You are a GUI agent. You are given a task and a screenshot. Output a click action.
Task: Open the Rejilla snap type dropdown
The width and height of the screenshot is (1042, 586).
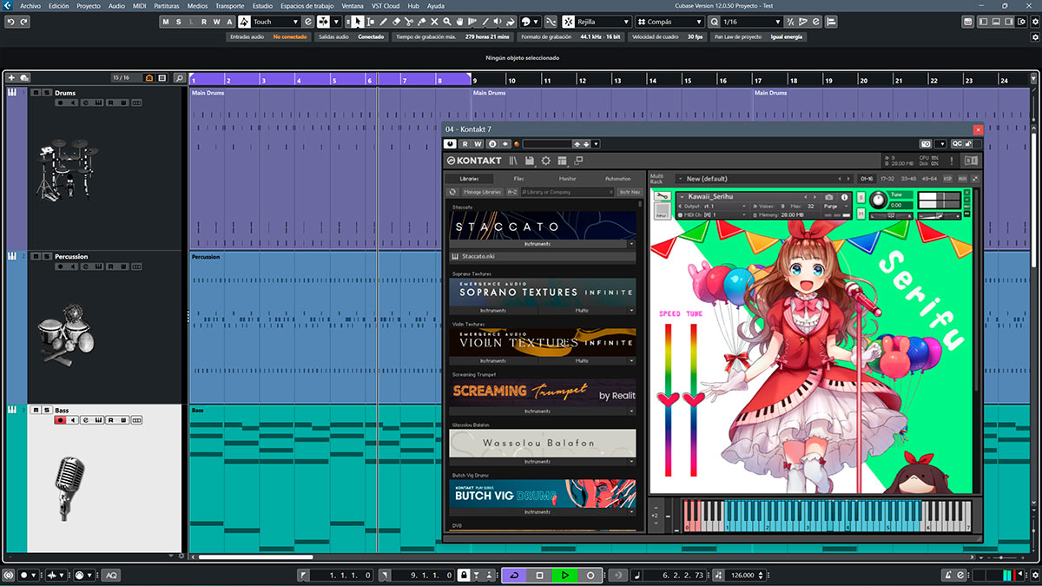click(x=603, y=22)
